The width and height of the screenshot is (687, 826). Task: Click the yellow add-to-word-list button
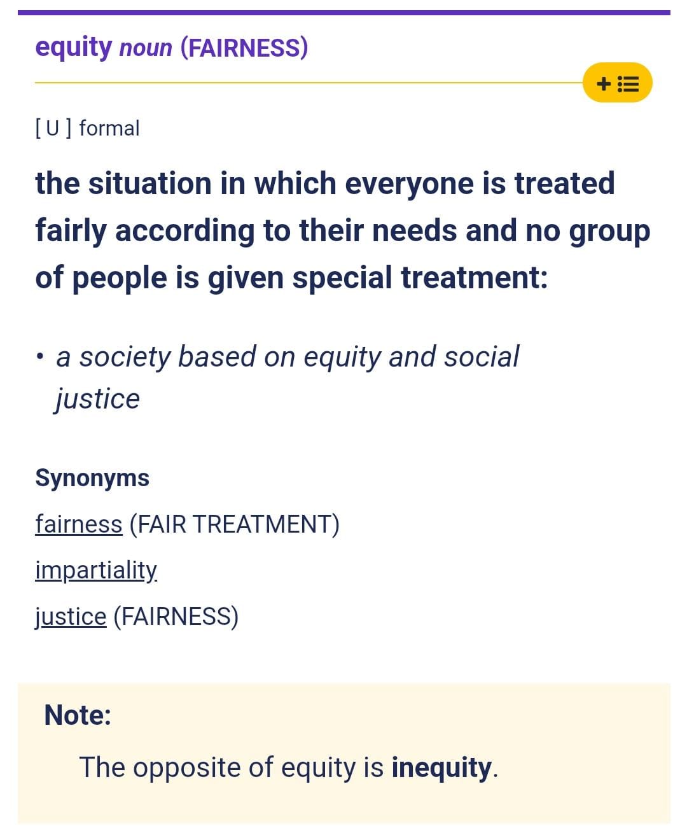coord(617,83)
